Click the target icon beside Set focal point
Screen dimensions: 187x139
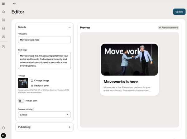(x=32, y=86)
